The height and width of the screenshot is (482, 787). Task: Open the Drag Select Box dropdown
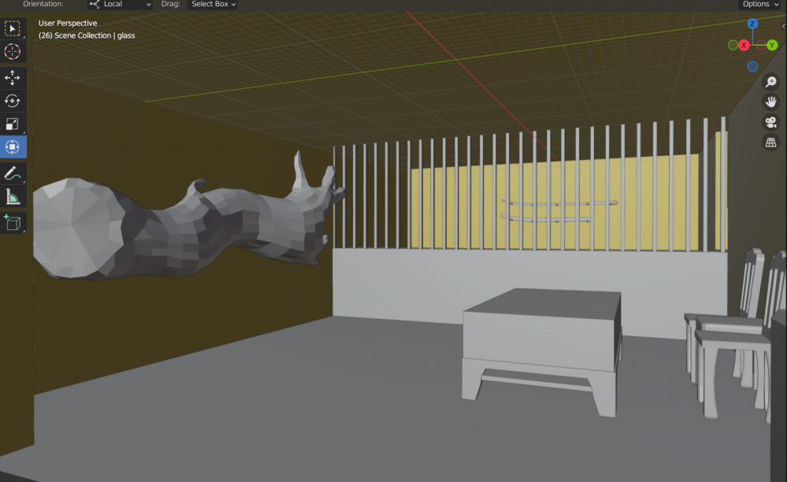[213, 4]
